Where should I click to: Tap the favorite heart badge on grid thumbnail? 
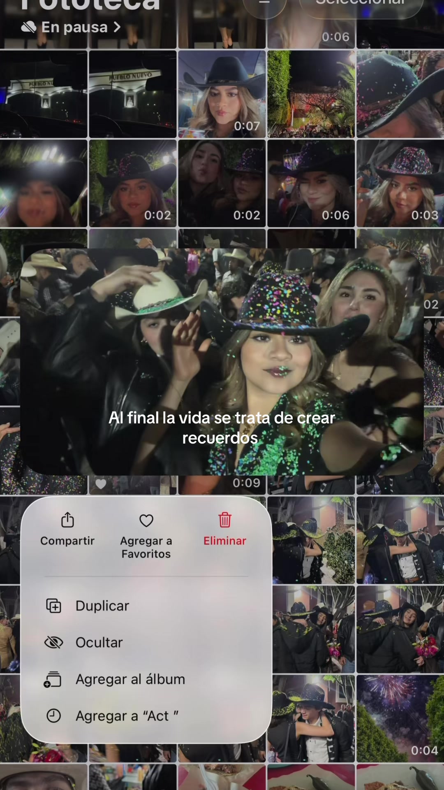[x=101, y=484]
